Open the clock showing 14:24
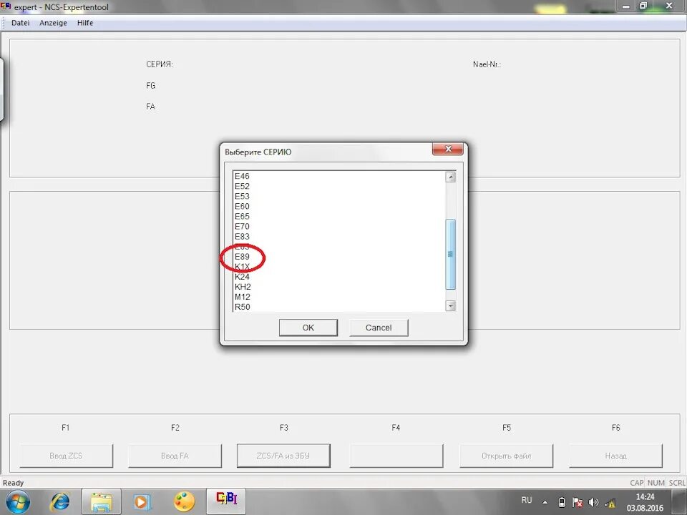The image size is (687, 515). 645,502
